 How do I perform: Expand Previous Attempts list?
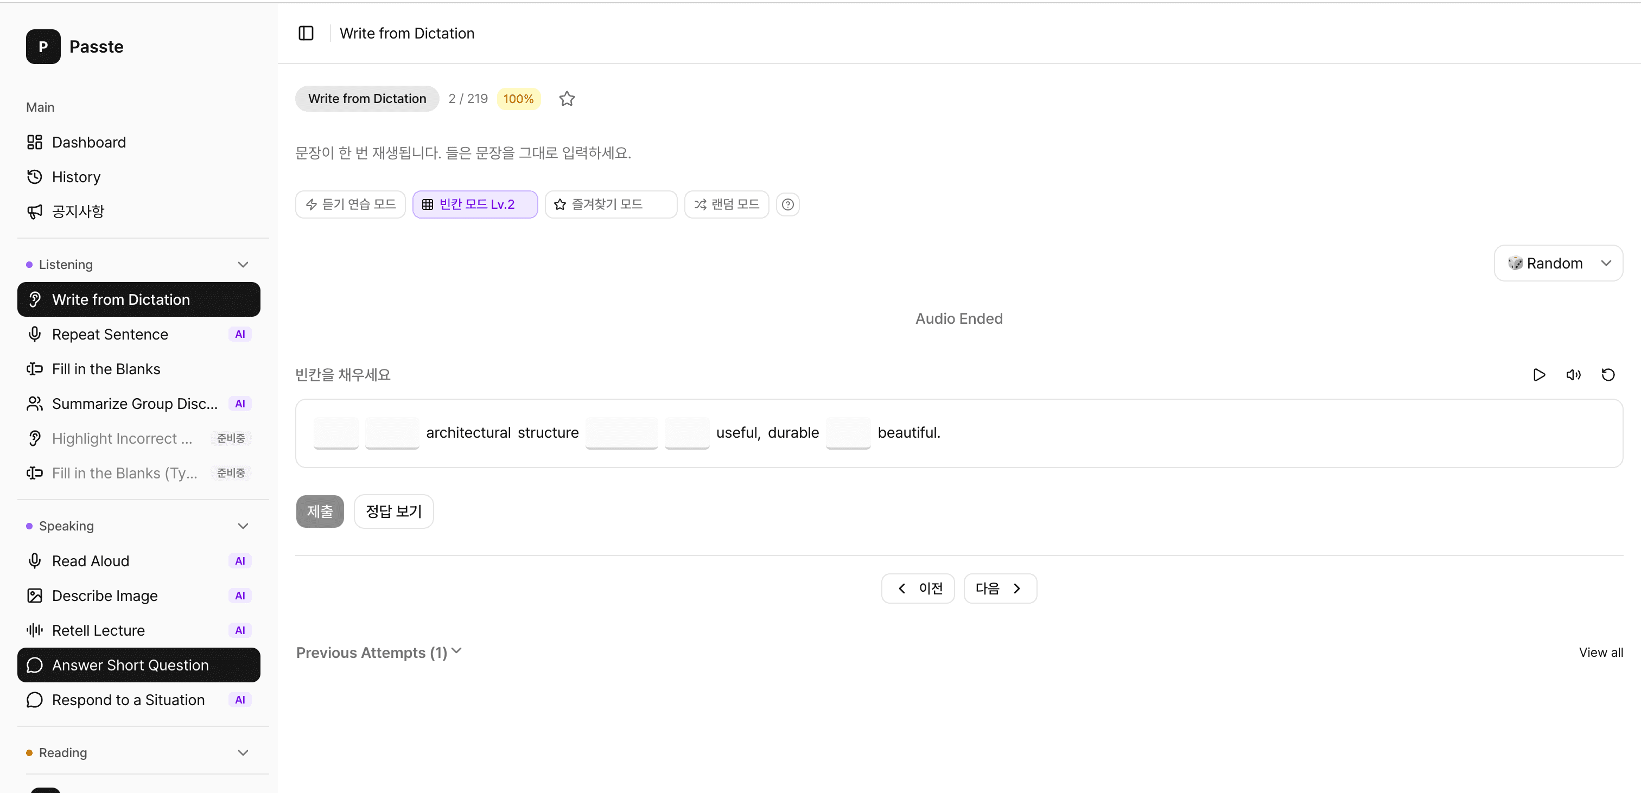[378, 652]
